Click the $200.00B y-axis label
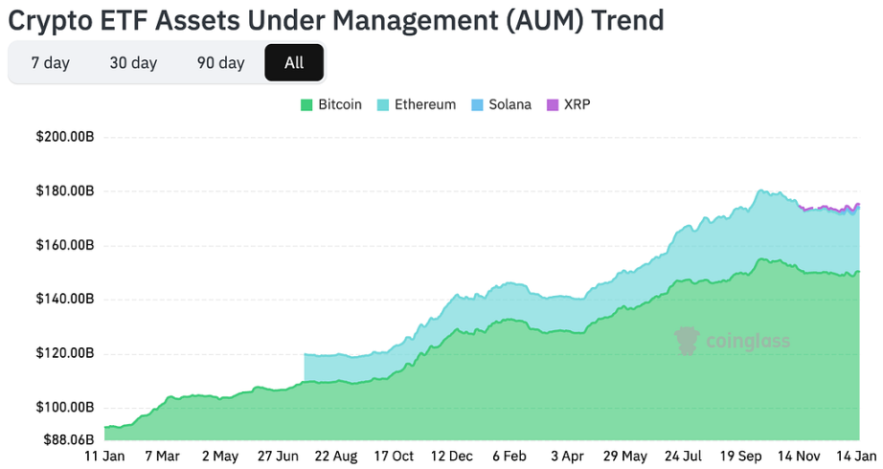883x469 pixels. [65, 137]
